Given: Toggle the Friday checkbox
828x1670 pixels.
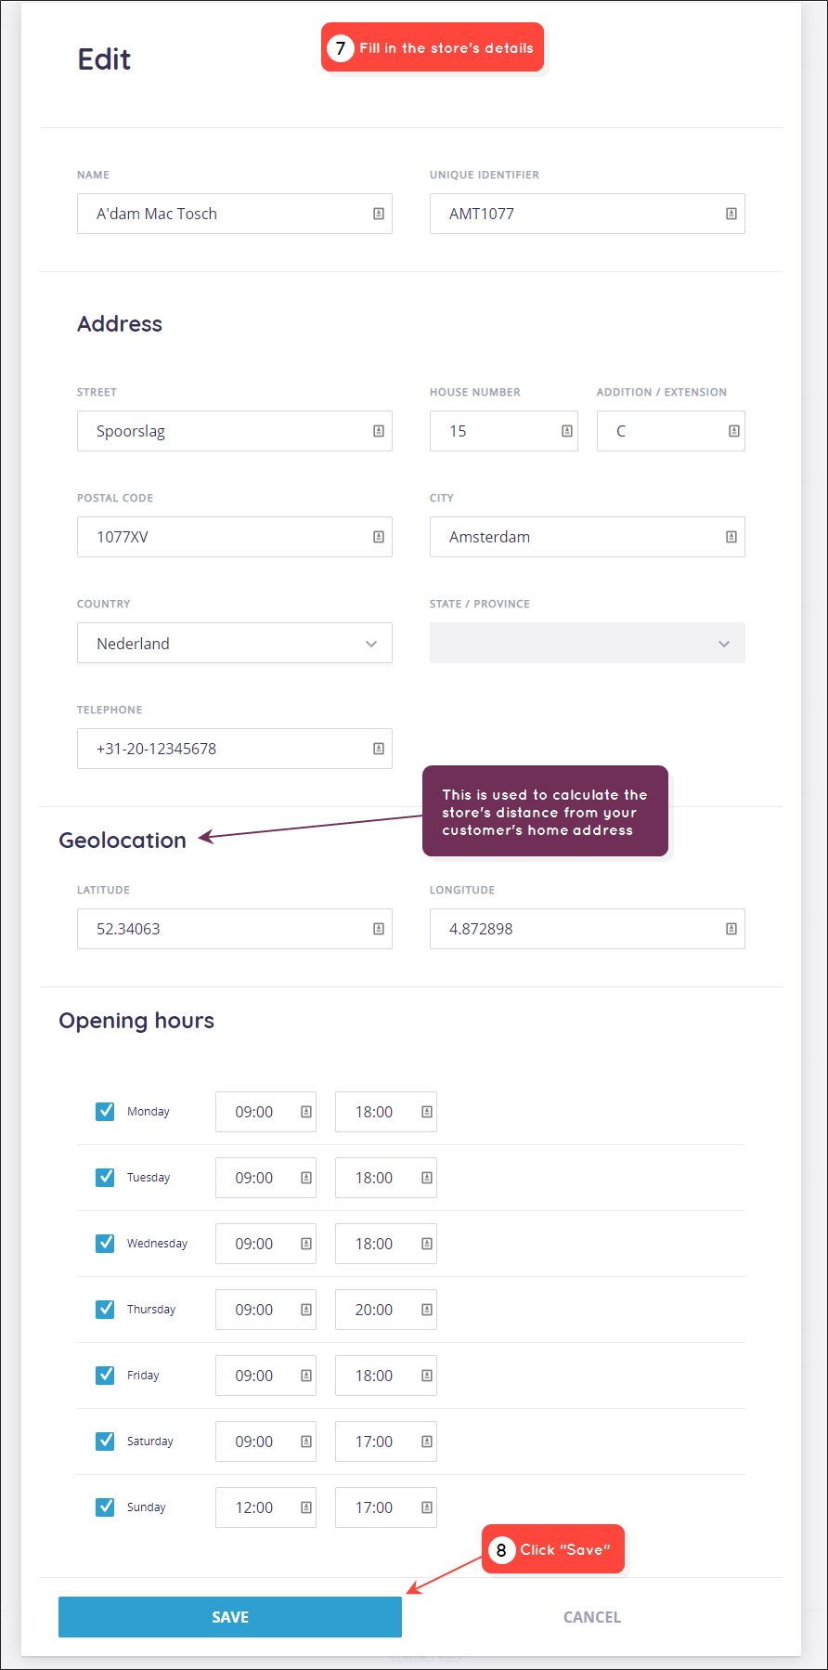Looking at the screenshot, I should (105, 1376).
